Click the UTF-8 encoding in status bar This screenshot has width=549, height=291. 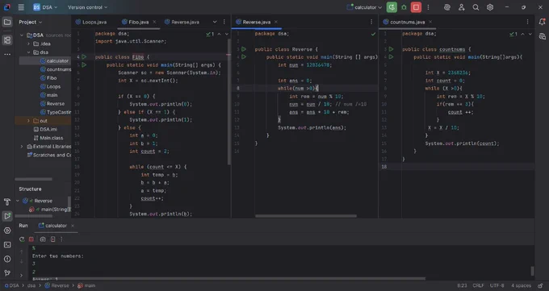coord(497,285)
